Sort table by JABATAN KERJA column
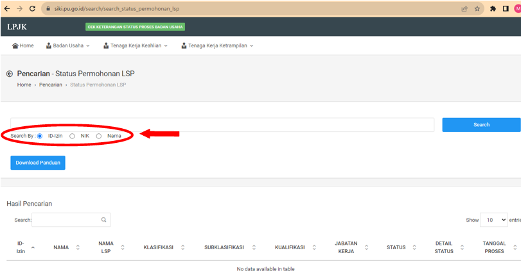This screenshot has width=521, height=271. pyautogui.click(x=366, y=247)
